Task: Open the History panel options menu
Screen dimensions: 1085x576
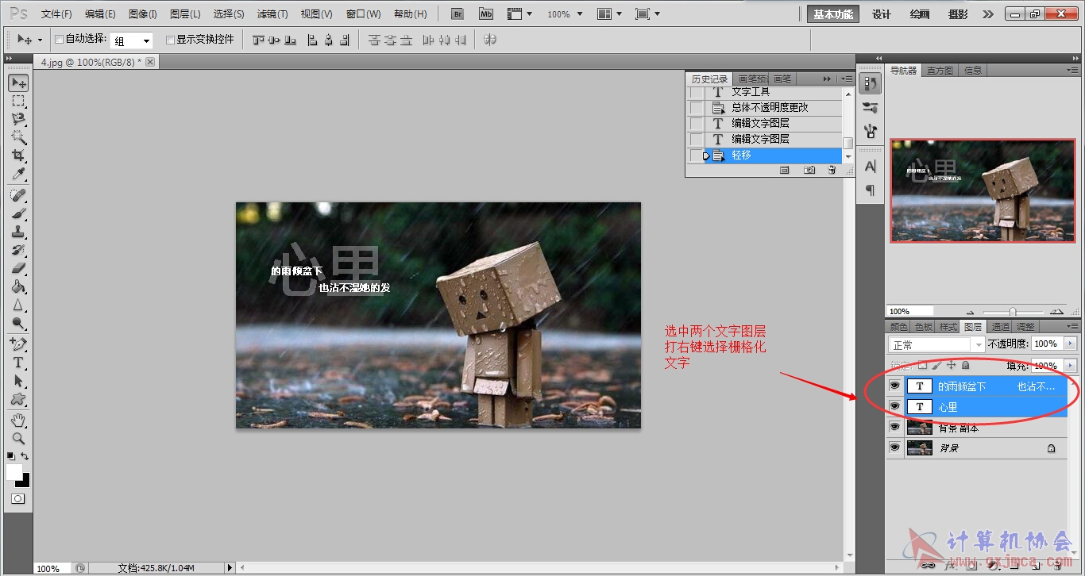Action: 847,79
